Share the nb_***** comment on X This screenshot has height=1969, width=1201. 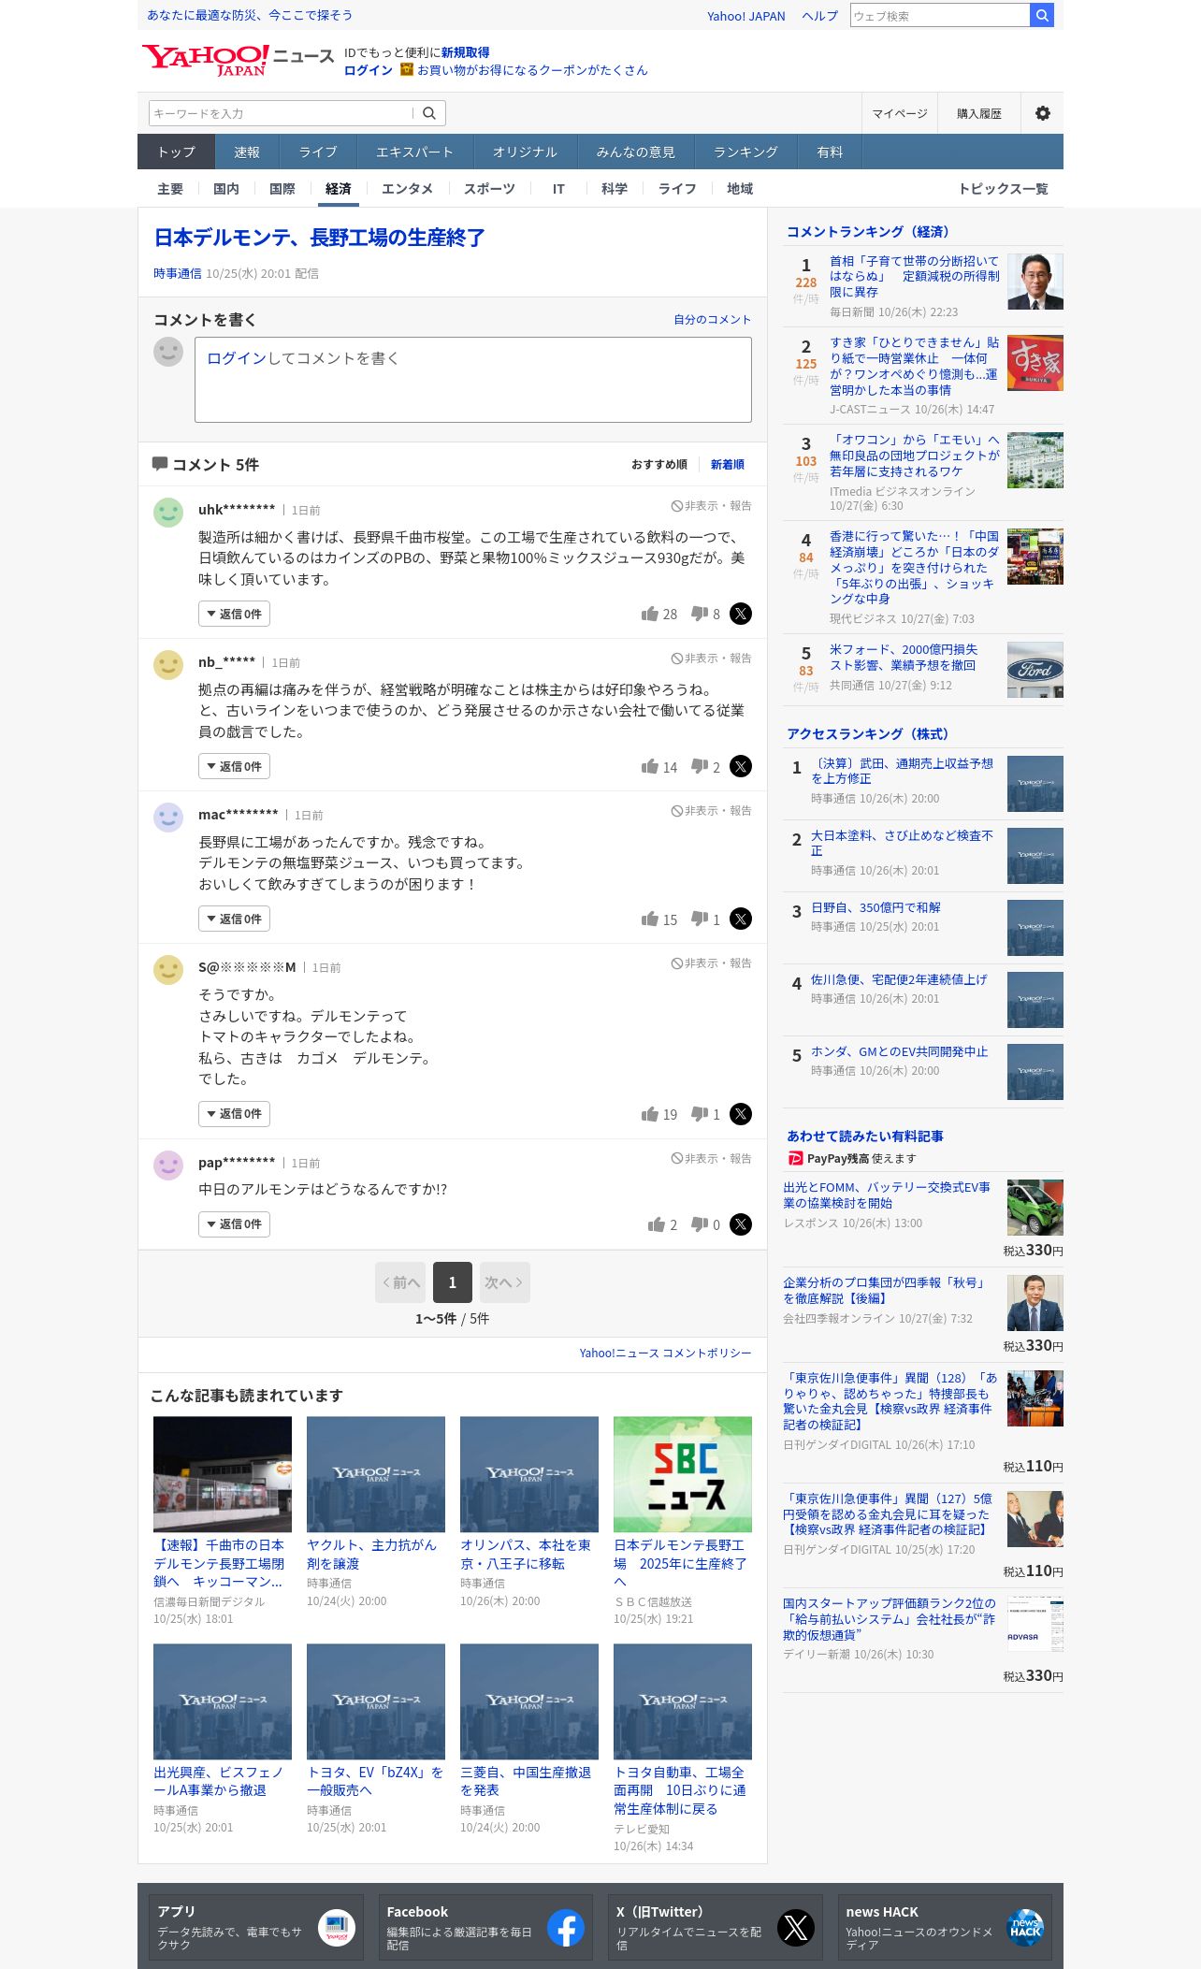(x=740, y=766)
